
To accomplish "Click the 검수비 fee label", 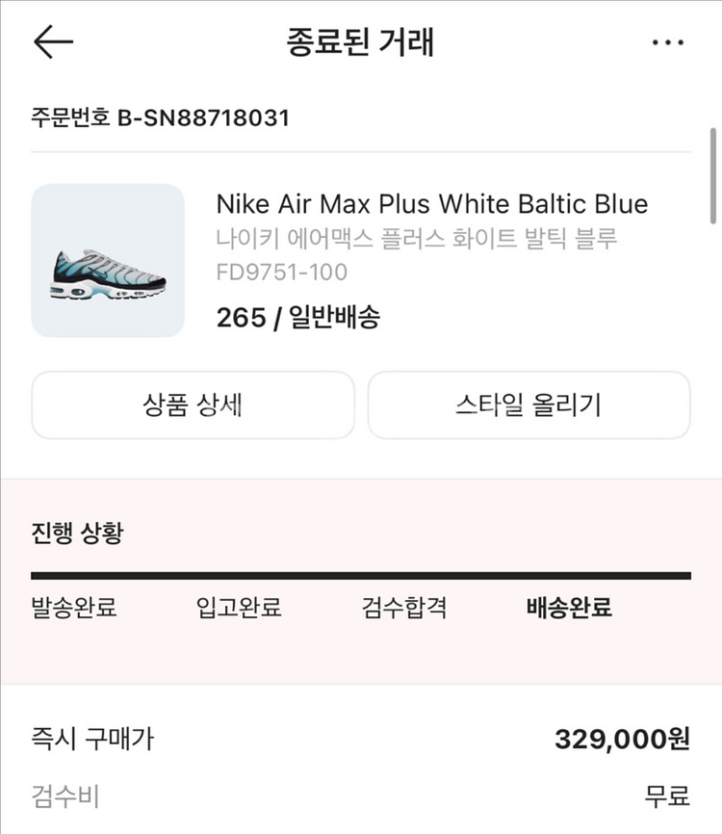I will 65,796.
